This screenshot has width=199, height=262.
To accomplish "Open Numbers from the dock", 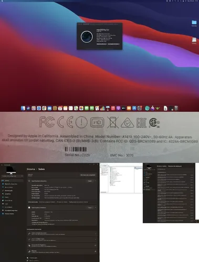I will 102,108.
